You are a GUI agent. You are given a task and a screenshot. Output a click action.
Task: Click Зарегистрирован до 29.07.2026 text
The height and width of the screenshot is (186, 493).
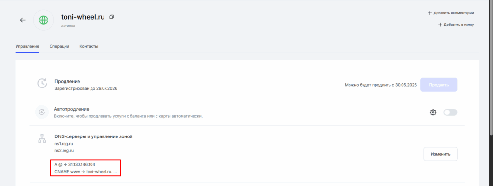tap(86, 89)
